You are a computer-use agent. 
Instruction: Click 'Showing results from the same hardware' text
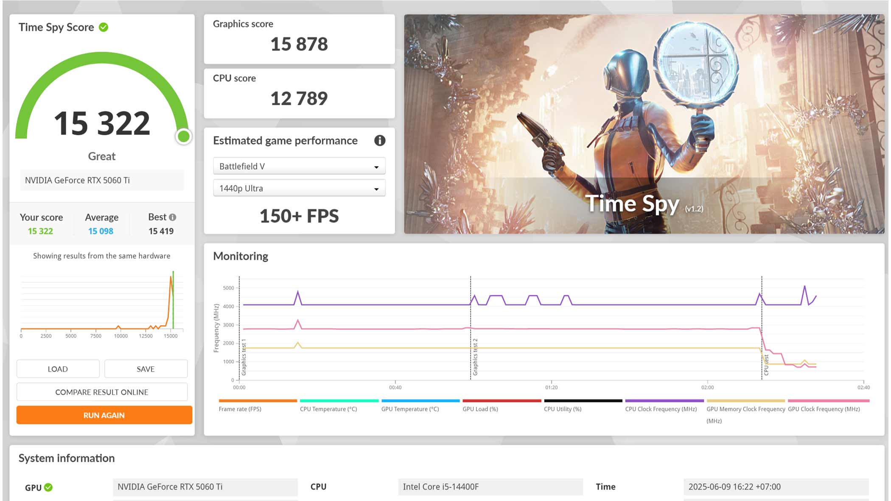coord(102,256)
